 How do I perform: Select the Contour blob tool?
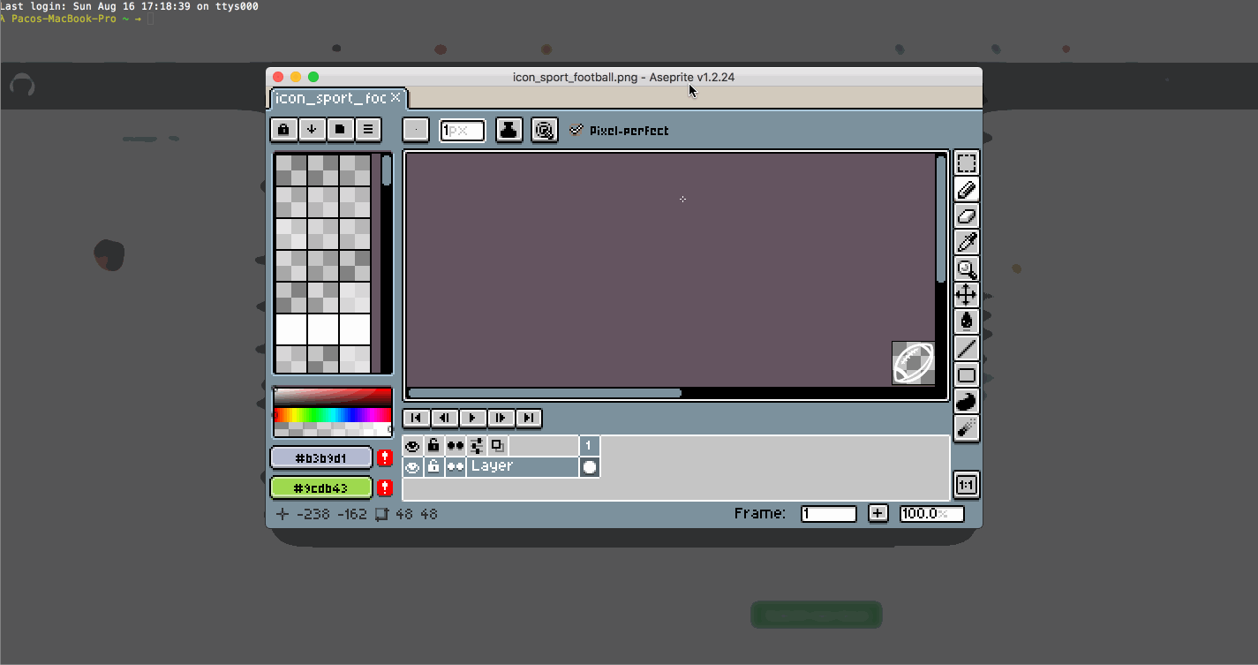[967, 402]
